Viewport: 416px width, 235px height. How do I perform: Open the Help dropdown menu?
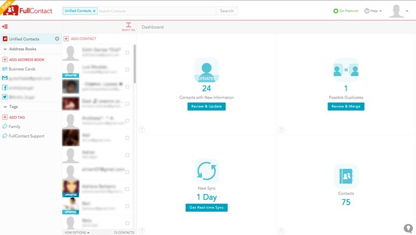[x=373, y=11]
